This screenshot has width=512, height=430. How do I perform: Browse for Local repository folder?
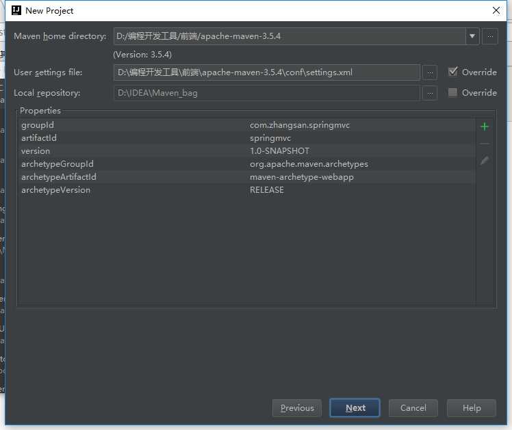coord(430,93)
